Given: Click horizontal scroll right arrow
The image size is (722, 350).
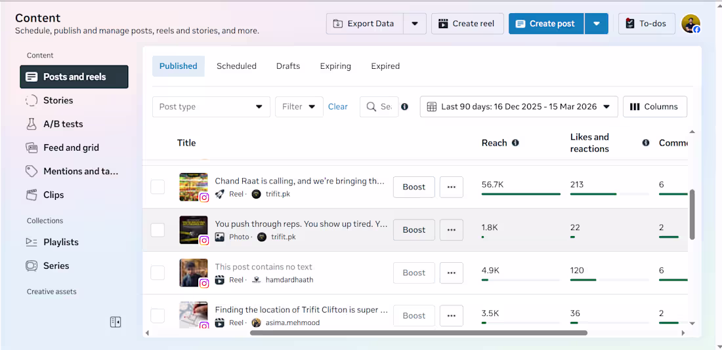Looking at the screenshot, I should (x=683, y=332).
